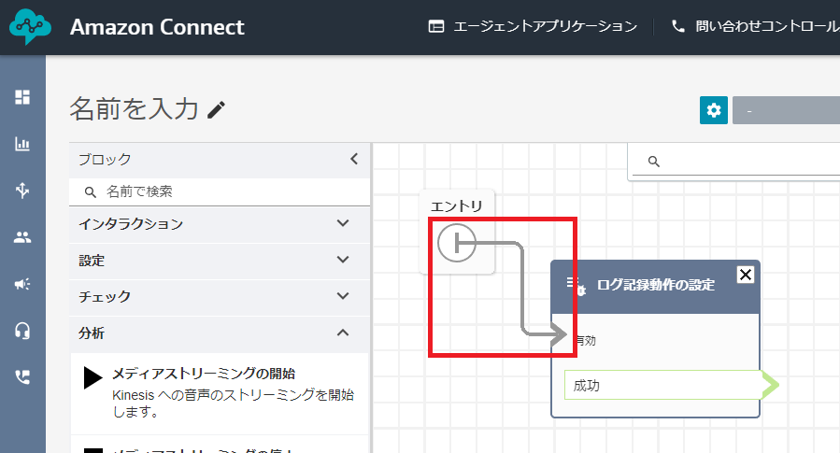Image resolution: width=840 pixels, height=453 pixels.
Task: Click the Amazon Connect title text
Action: (x=157, y=27)
